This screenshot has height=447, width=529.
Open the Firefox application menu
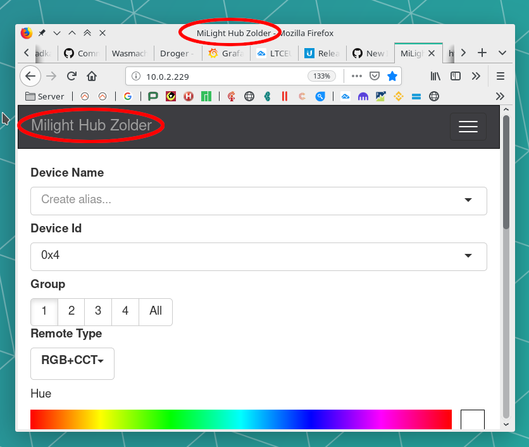501,76
